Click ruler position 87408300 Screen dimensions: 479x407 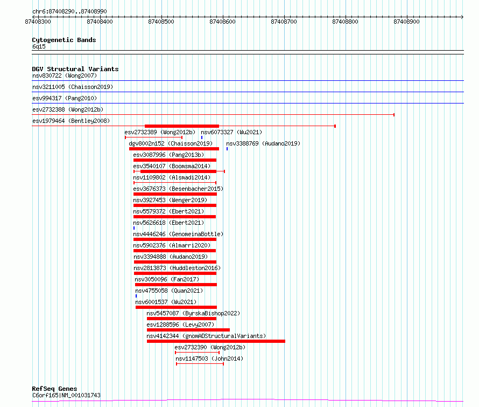(x=38, y=22)
